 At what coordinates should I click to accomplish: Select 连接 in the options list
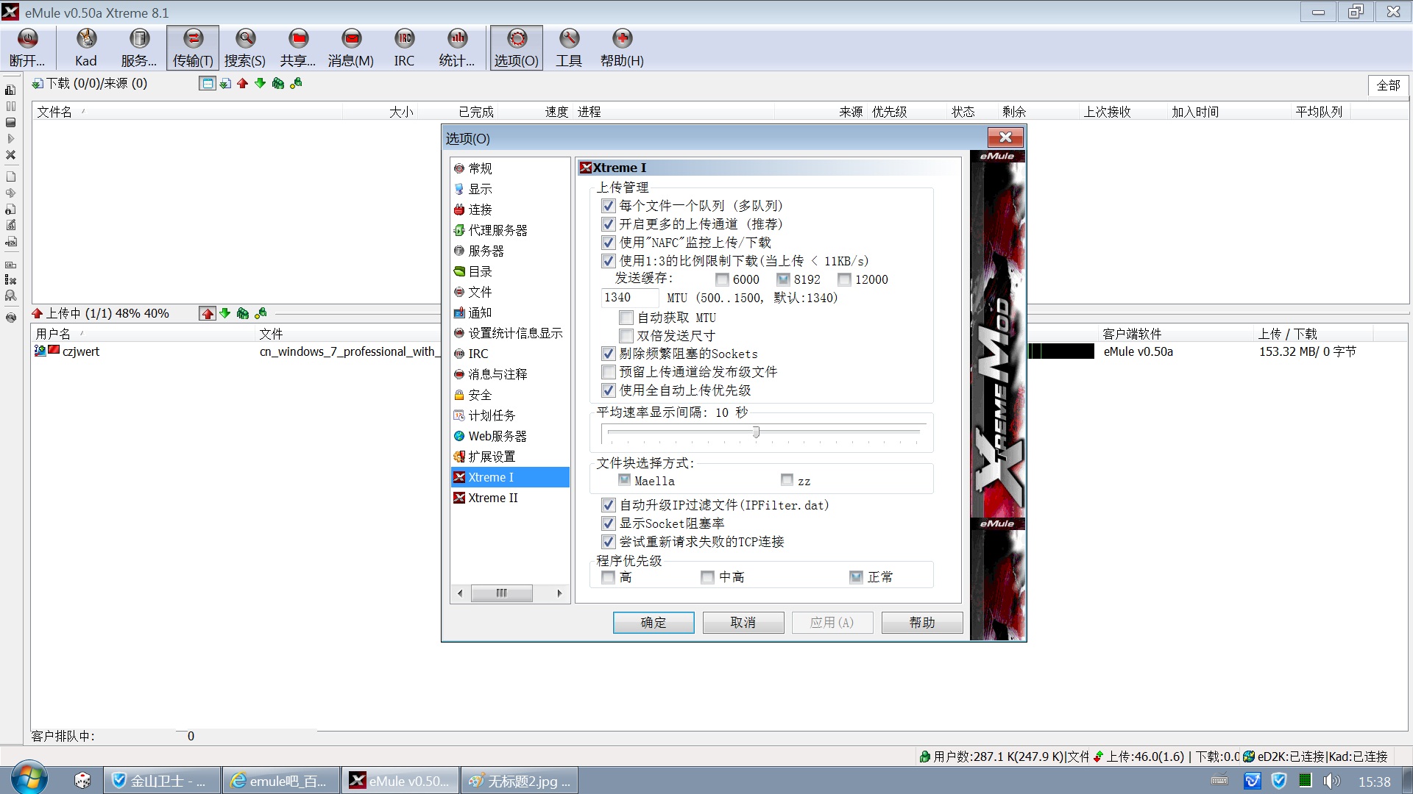coord(480,210)
